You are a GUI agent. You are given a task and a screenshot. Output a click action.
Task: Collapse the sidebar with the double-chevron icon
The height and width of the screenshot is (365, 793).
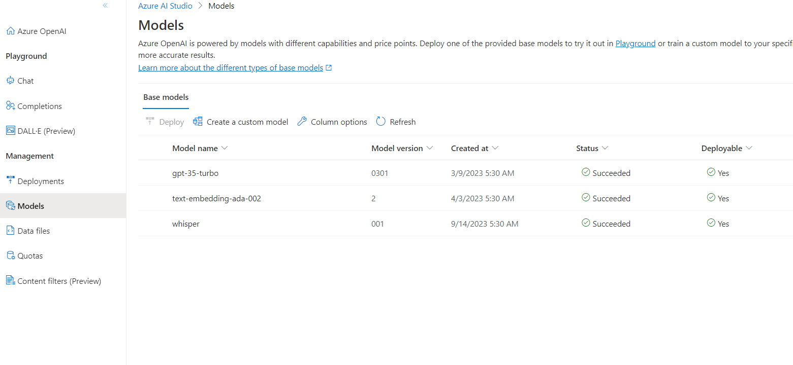coord(105,6)
